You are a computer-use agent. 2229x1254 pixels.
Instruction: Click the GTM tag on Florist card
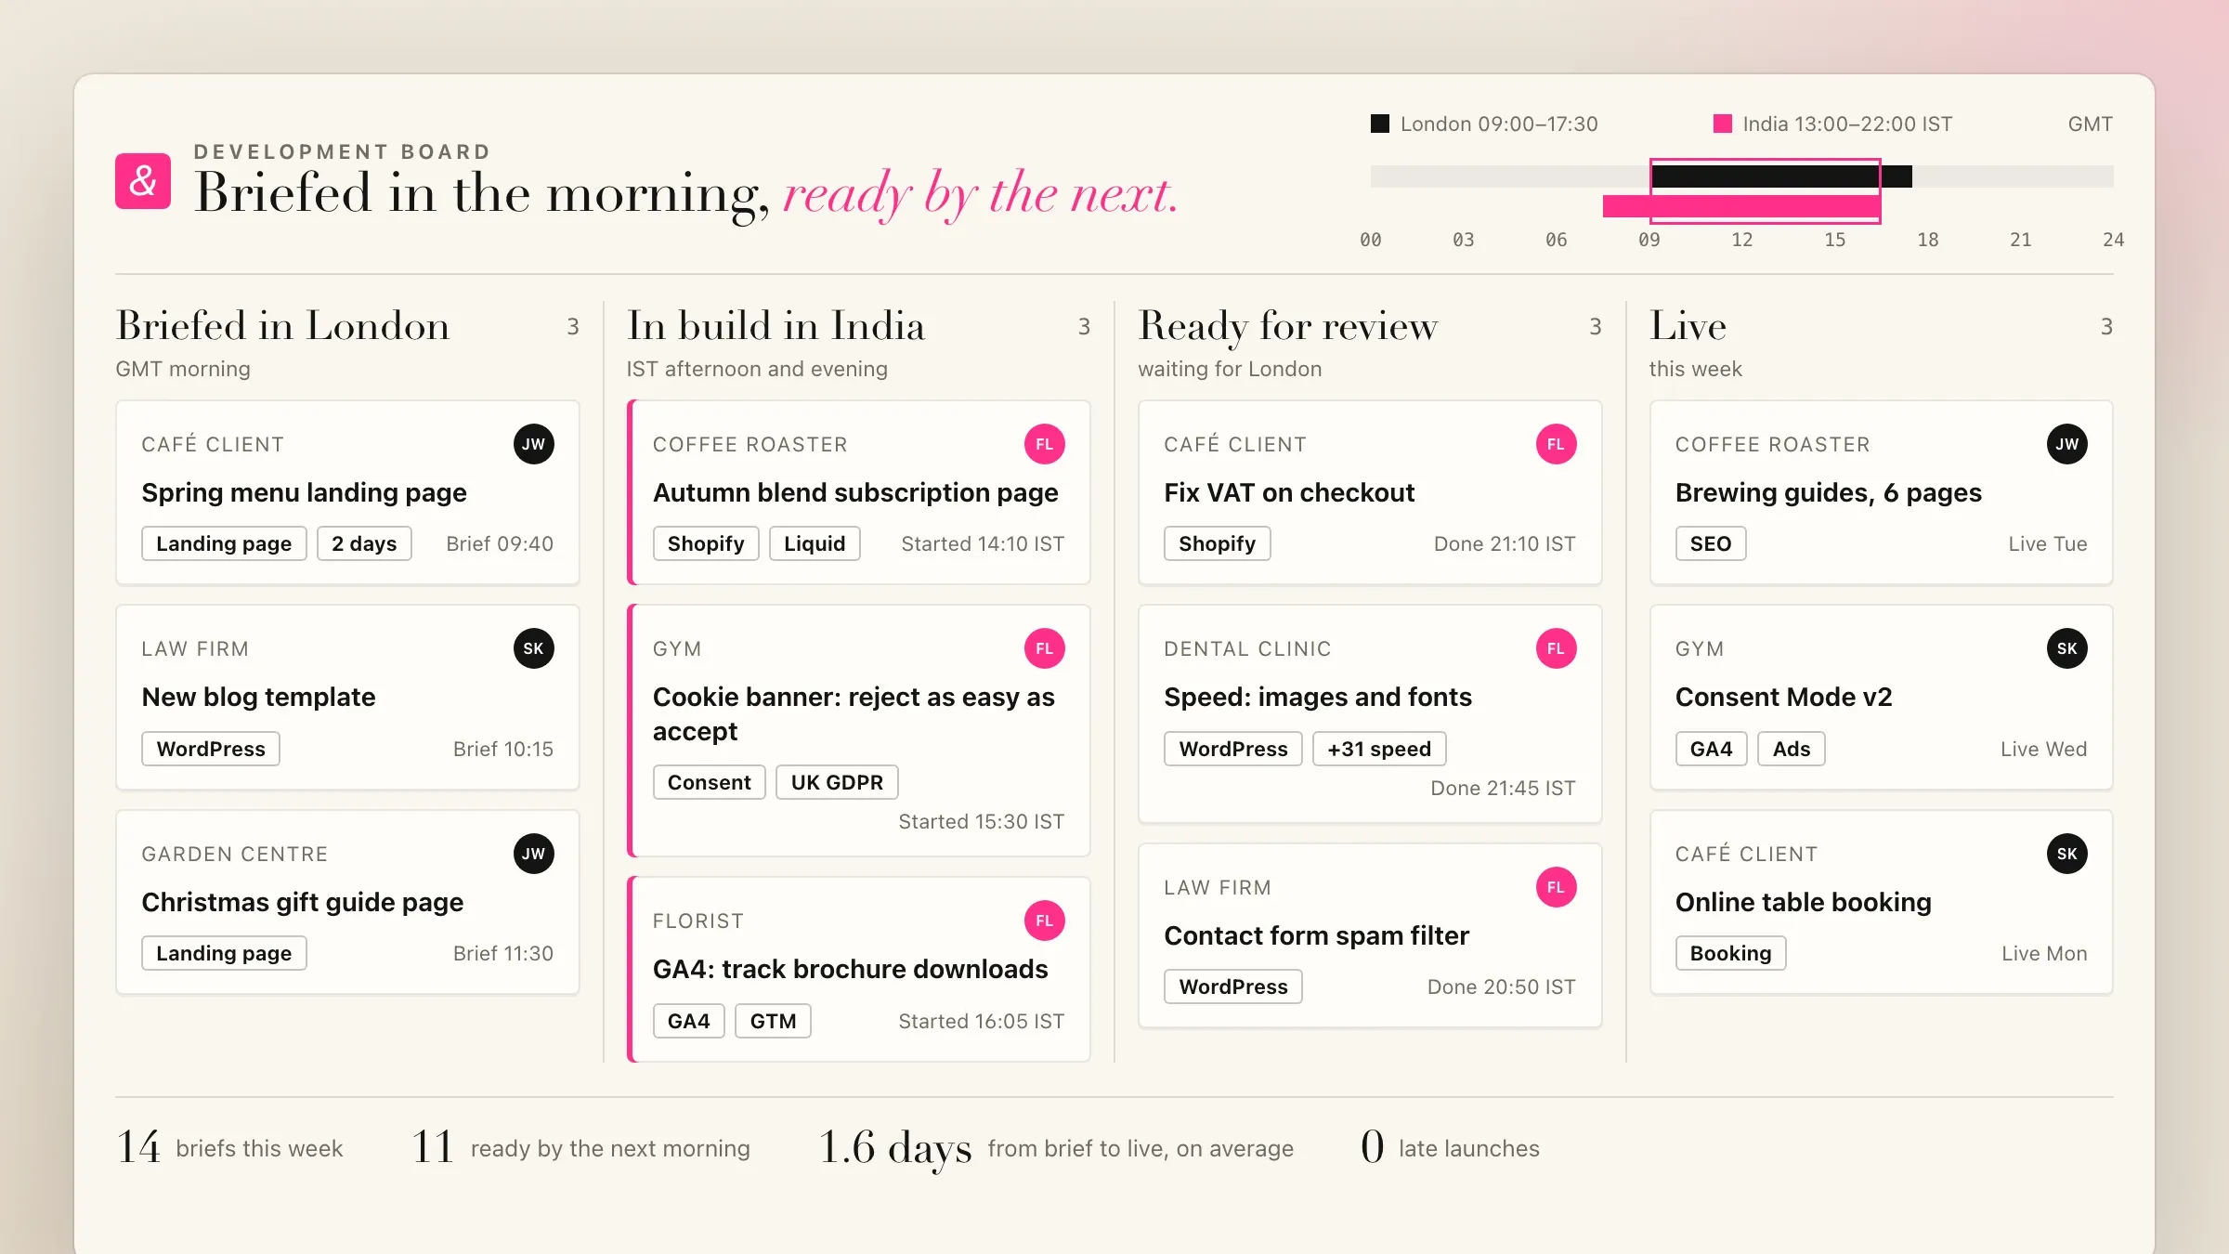pyautogui.click(x=773, y=1021)
